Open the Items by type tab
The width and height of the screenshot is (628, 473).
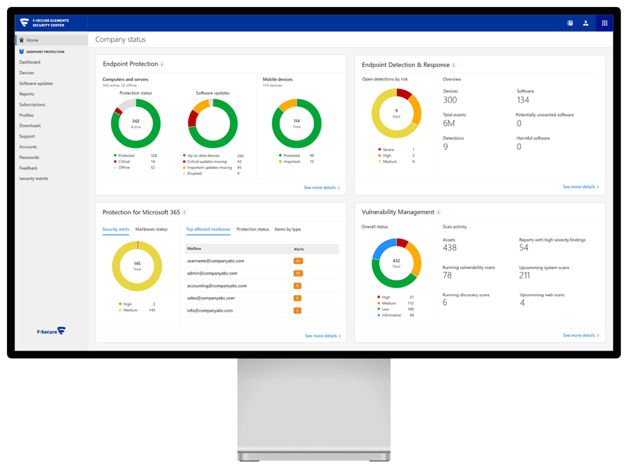[x=287, y=230]
